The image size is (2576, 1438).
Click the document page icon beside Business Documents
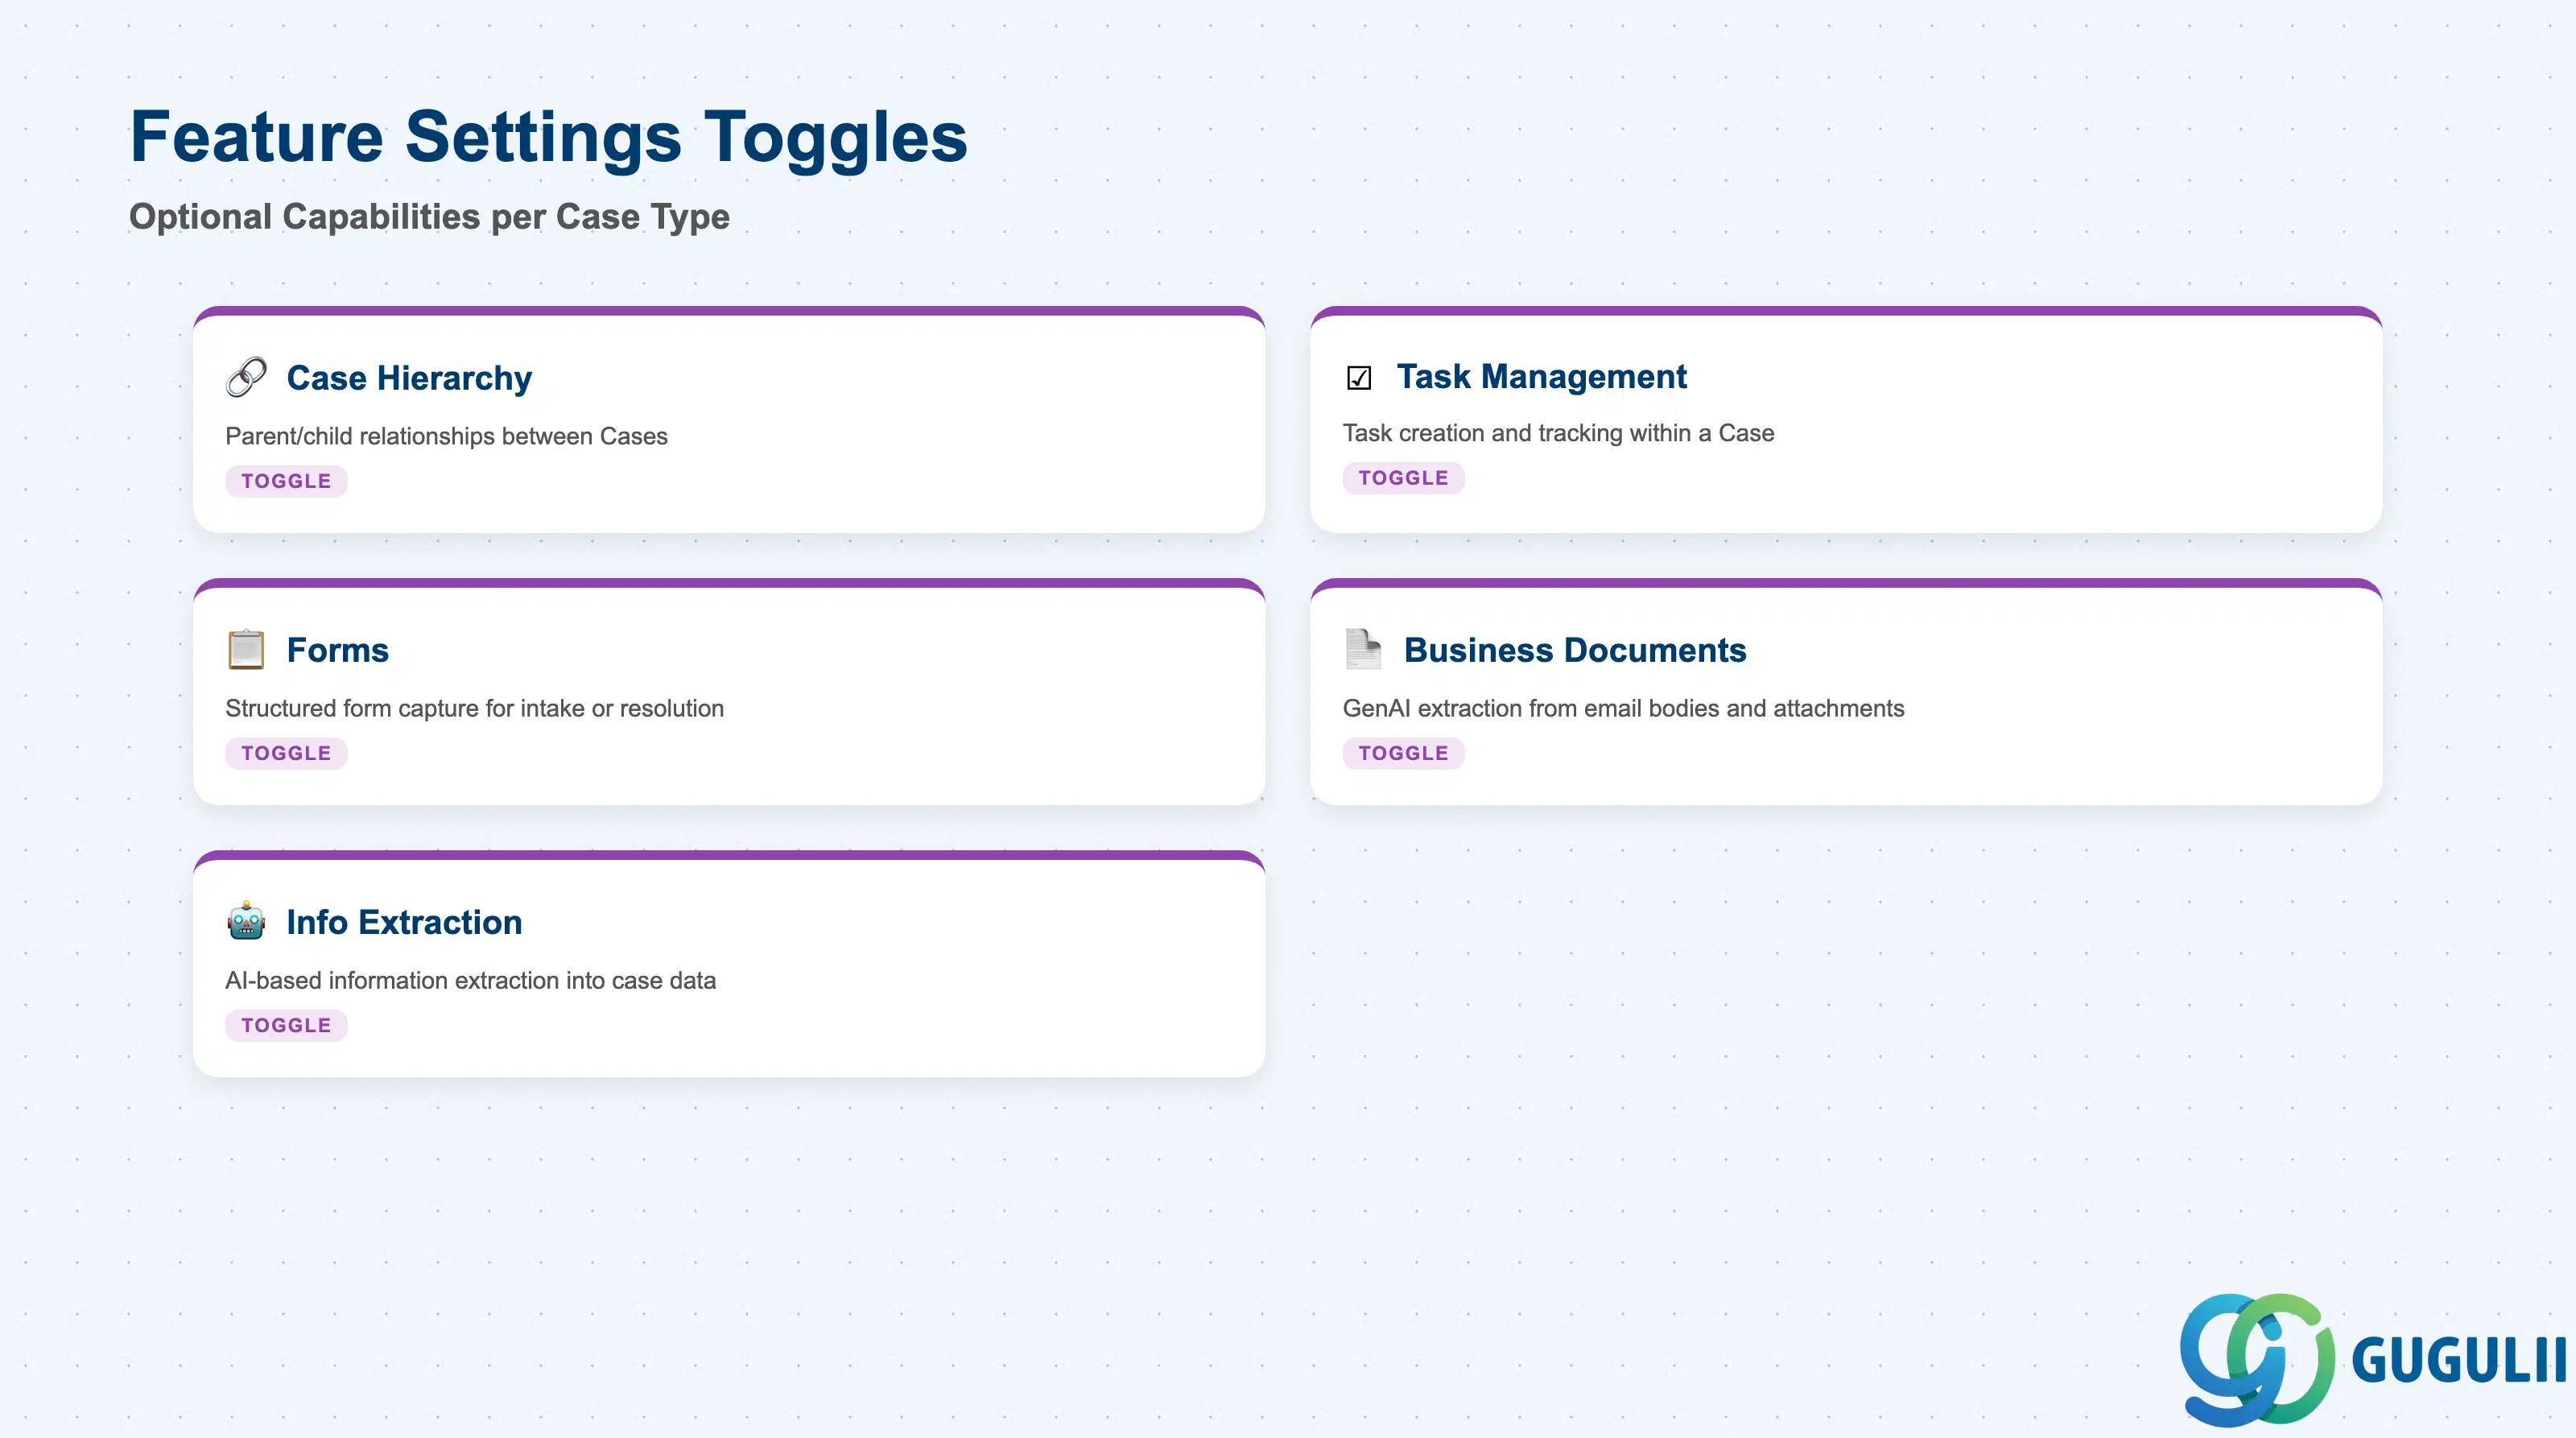[x=1363, y=649]
